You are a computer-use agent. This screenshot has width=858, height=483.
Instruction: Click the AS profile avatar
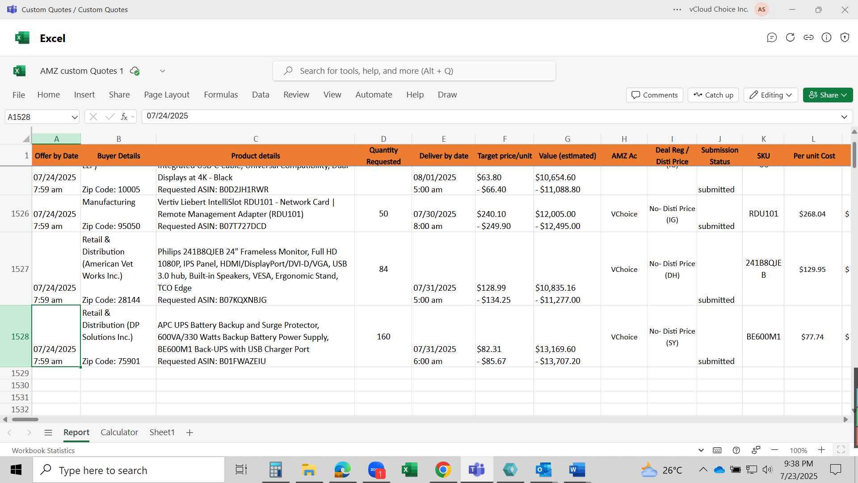tap(761, 9)
